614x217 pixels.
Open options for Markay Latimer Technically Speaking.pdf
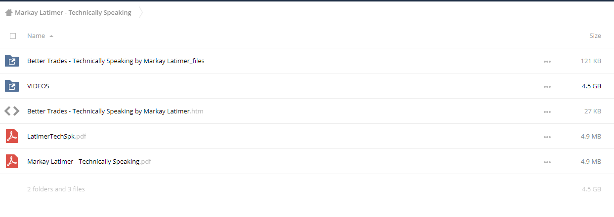(547, 162)
